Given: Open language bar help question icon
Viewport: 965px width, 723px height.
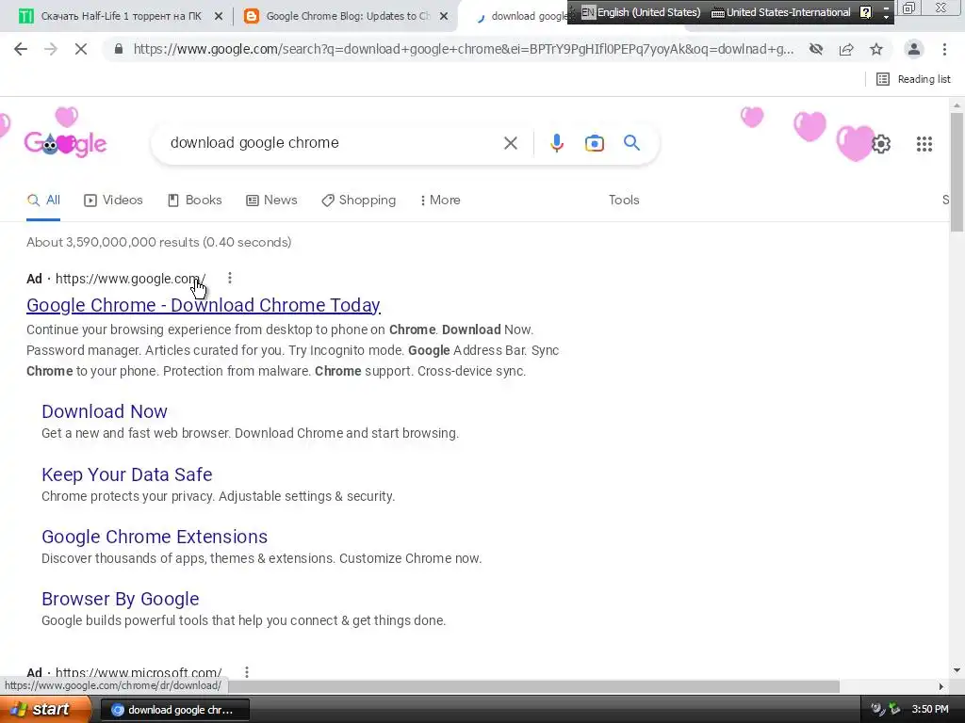Looking at the screenshot, I should (866, 12).
